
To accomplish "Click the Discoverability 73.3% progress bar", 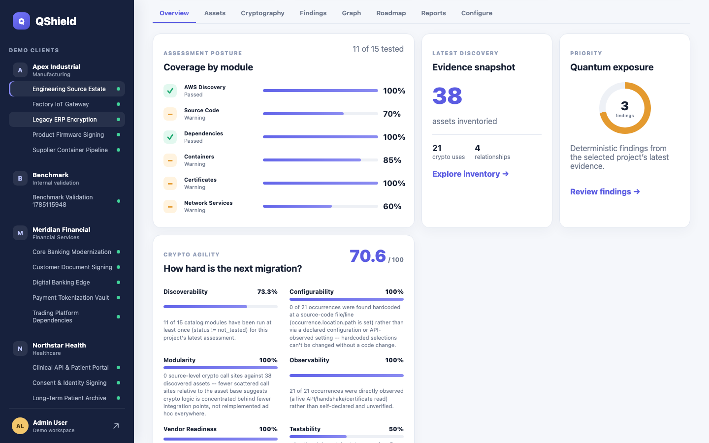I will [x=221, y=307].
